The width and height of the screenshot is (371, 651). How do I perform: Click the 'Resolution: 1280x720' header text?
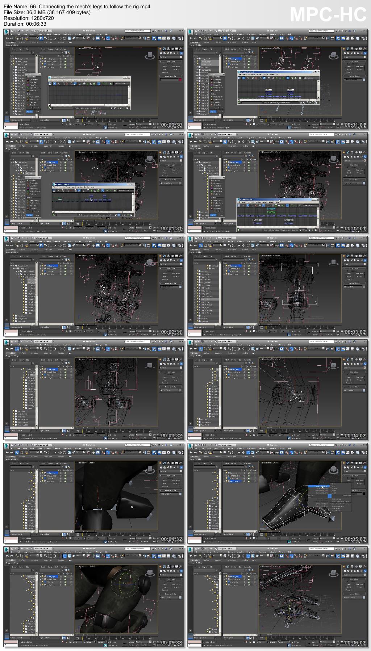click(29, 18)
